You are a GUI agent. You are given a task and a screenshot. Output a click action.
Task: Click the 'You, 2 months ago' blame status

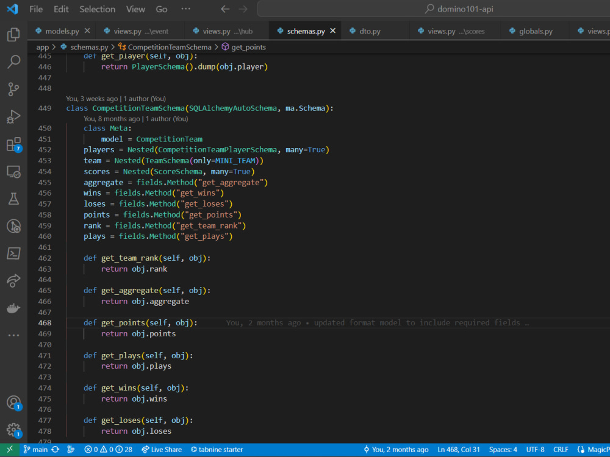(396, 450)
